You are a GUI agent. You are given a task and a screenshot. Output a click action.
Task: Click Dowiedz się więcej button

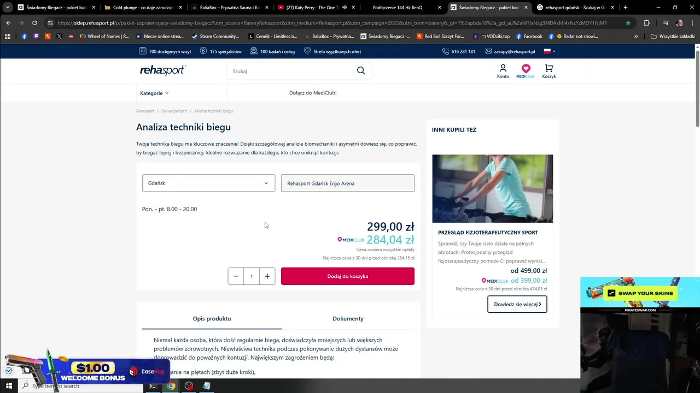(517, 304)
